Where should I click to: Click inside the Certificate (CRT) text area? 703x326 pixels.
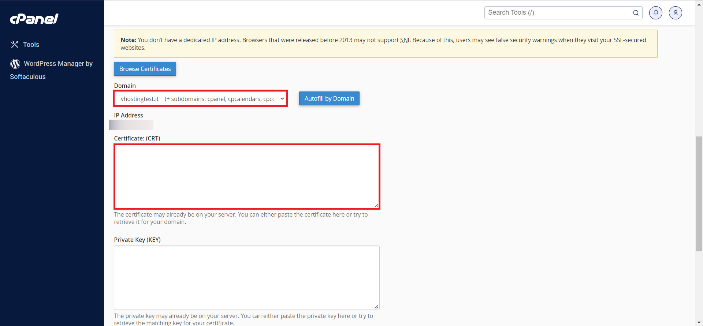(x=247, y=176)
